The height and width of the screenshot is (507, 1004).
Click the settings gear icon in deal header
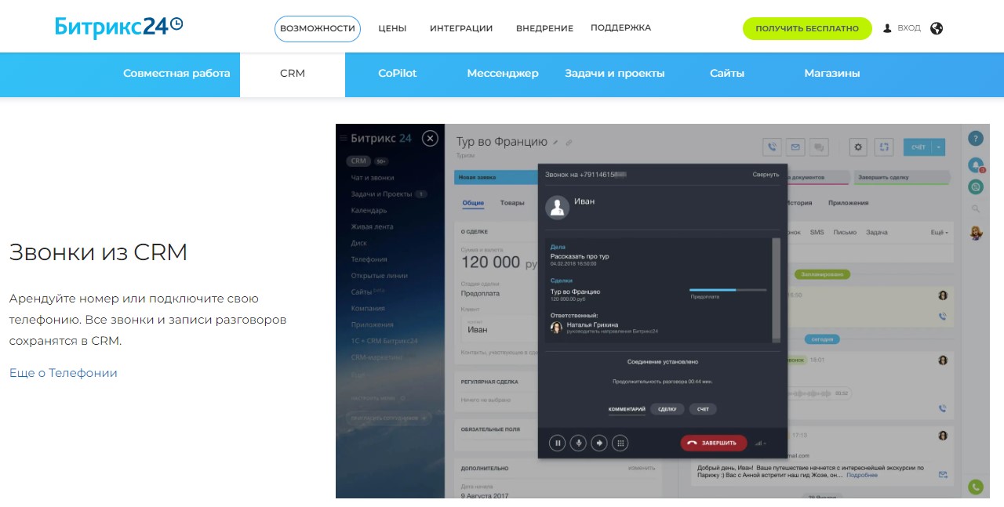click(x=858, y=147)
